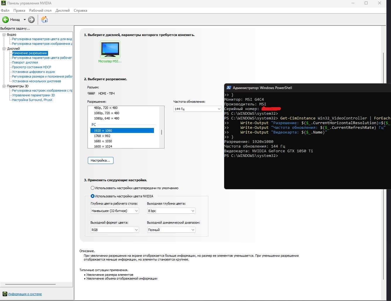
Task: Open Регулировка параметров изображения task
Action: (x=42, y=44)
